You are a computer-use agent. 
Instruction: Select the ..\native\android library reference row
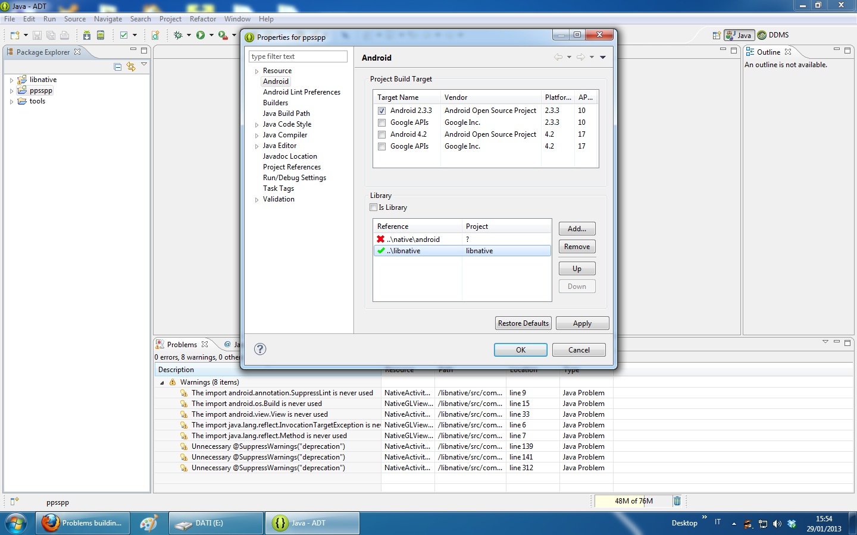(462, 239)
